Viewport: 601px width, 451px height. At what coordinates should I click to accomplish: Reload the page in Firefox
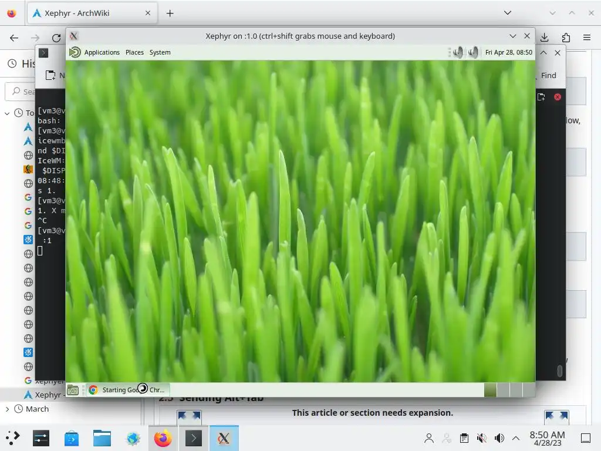[56, 38]
